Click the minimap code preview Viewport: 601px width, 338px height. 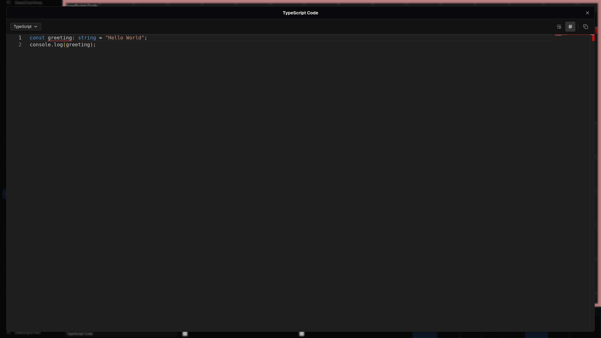pos(561,35)
